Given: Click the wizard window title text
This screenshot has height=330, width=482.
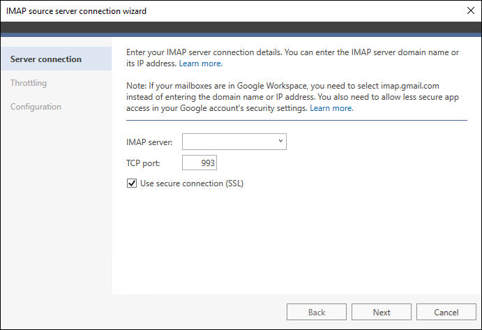Looking at the screenshot, I should [x=76, y=11].
